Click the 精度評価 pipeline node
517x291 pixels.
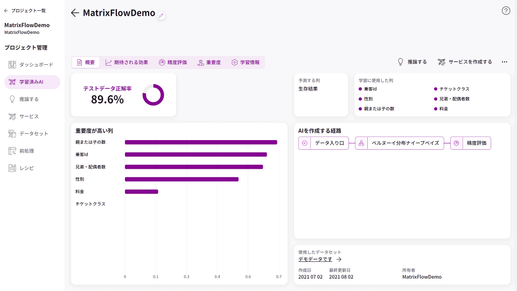[x=471, y=143]
